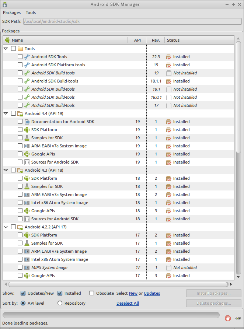
Task: Select the MIPS System Image checkbox
Action: click(20, 267)
